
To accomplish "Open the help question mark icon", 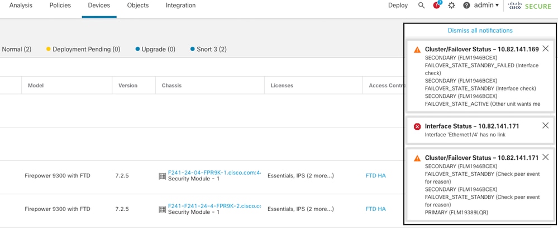I will tap(466, 6).
